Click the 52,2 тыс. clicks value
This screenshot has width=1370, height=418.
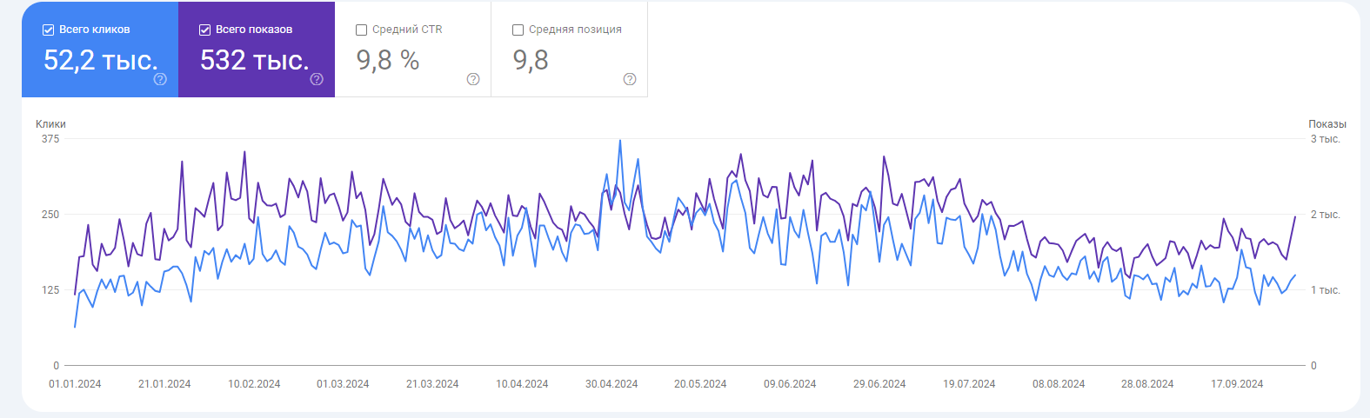(100, 60)
